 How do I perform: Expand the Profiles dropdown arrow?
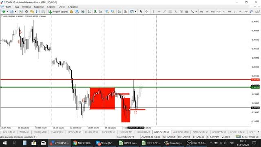coord(15,11)
